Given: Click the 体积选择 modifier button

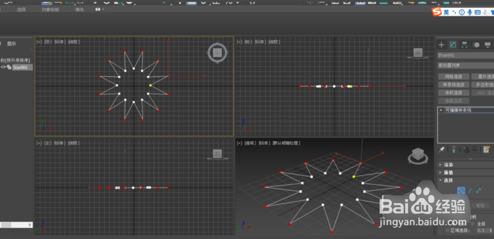Looking at the screenshot, I should click(453, 93).
